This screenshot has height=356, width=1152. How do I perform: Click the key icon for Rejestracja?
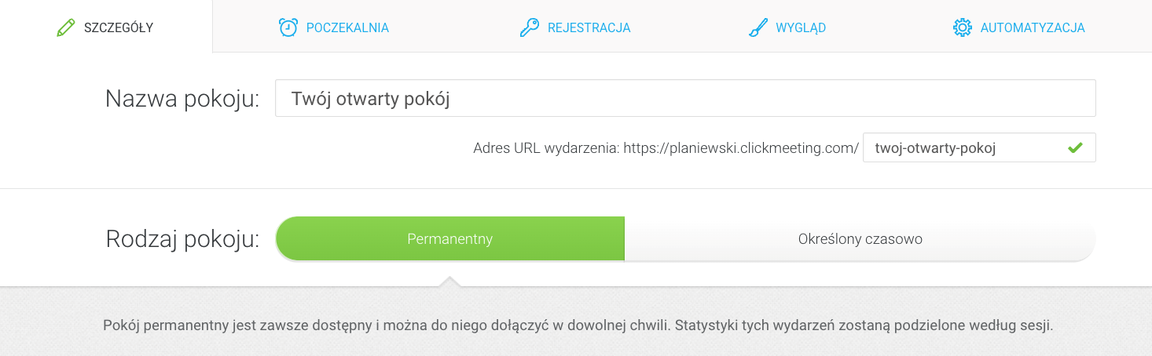[530, 28]
